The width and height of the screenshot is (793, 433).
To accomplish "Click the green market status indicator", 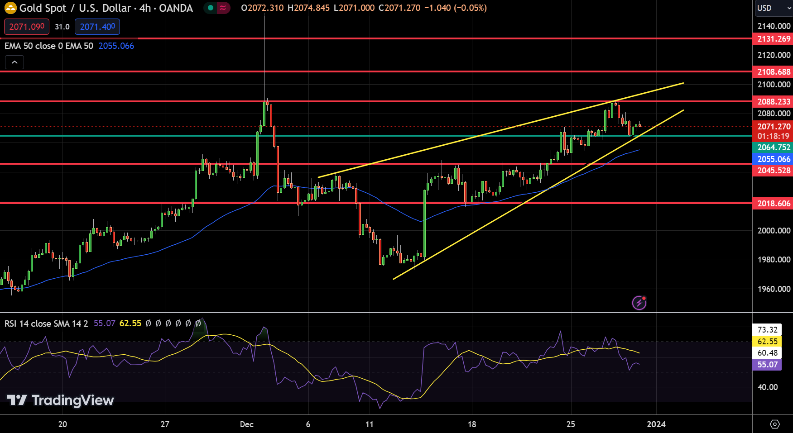I will click(210, 8).
